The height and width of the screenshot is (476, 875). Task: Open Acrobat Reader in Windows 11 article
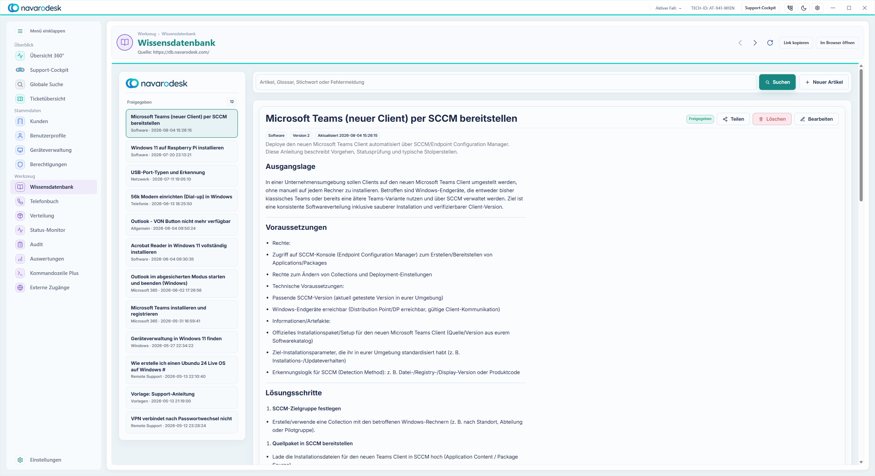pos(182,252)
